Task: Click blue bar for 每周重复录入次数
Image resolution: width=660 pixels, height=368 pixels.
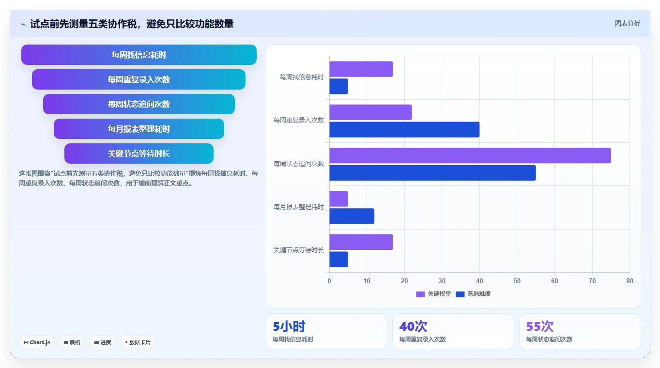Action: pyautogui.click(x=404, y=130)
